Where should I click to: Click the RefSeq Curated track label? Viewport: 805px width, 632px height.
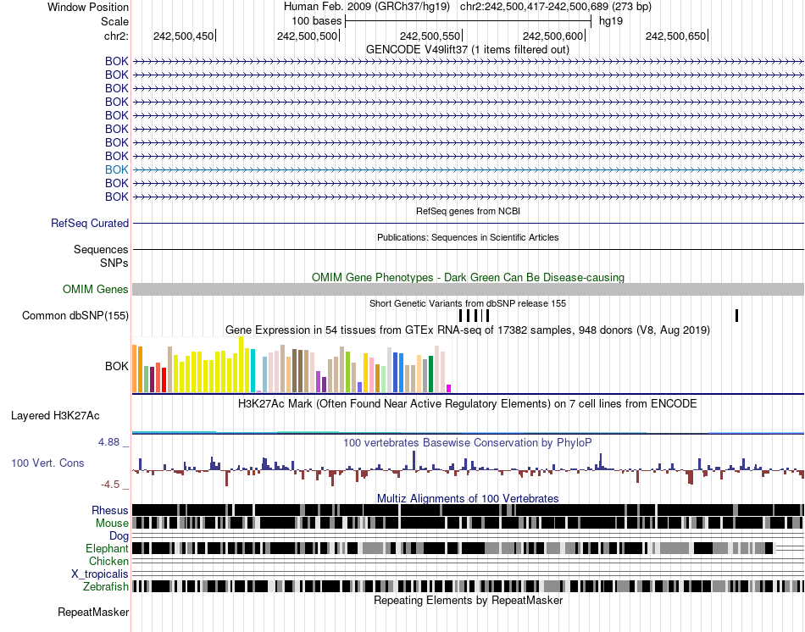[x=90, y=224]
